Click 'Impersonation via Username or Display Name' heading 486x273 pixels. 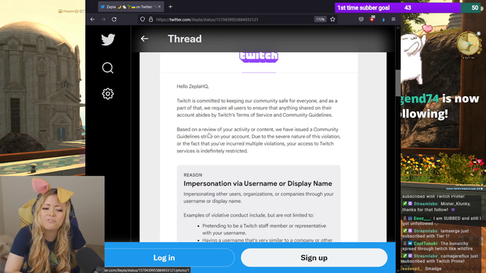(x=257, y=184)
